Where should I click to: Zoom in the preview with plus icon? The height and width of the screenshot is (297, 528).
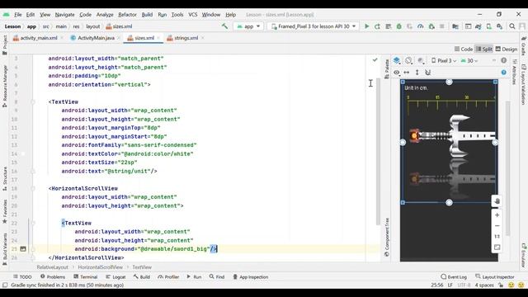[x=497, y=214]
